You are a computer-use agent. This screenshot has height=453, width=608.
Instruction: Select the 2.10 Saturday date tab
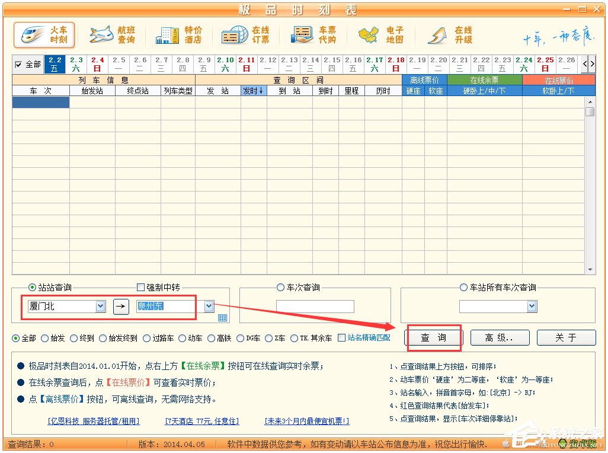point(225,64)
